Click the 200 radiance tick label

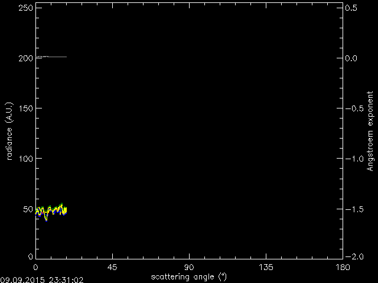pyautogui.click(x=25, y=58)
